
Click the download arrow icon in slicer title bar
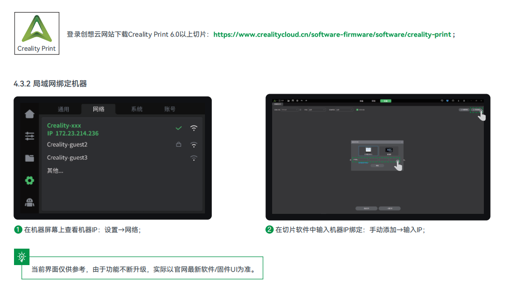[458, 101]
